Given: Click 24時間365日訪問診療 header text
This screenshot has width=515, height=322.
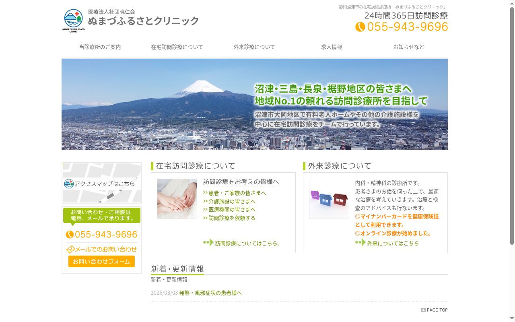Looking at the screenshot, I should point(406,16).
